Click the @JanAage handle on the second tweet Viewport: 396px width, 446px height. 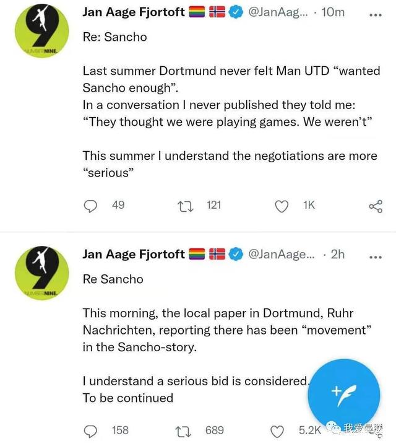click(x=280, y=254)
